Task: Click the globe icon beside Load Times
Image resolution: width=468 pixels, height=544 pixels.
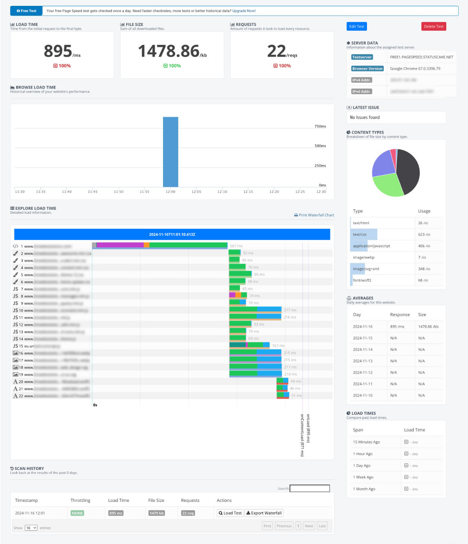Action: [x=348, y=413]
